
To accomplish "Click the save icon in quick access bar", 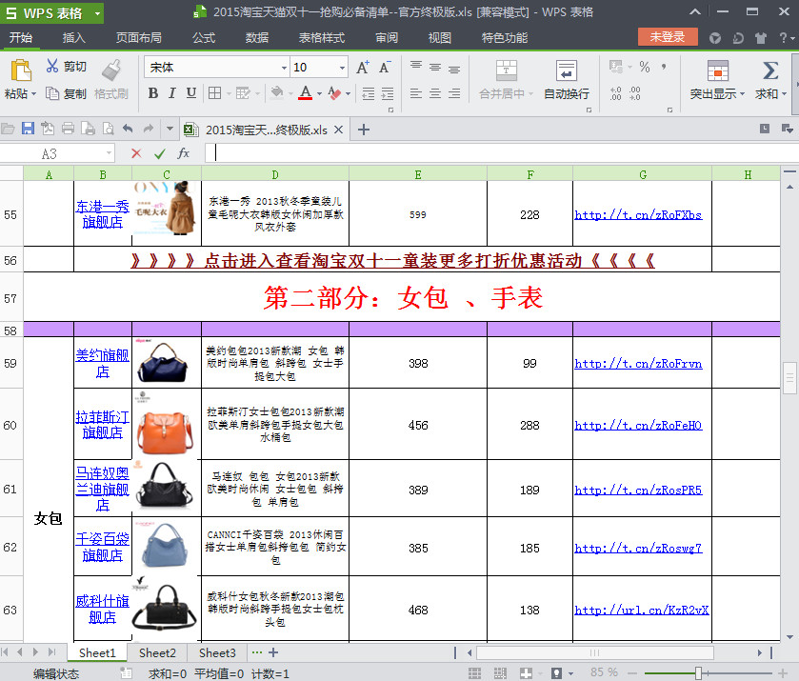I will pyautogui.click(x=28, y=130).
